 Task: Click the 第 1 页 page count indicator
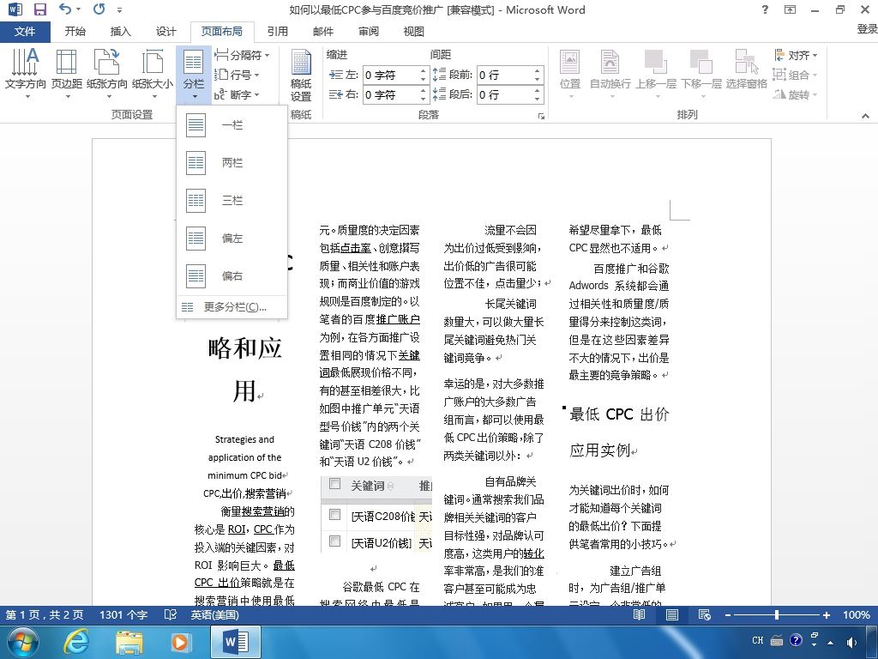pyautogui.click(x=45, y=614)
